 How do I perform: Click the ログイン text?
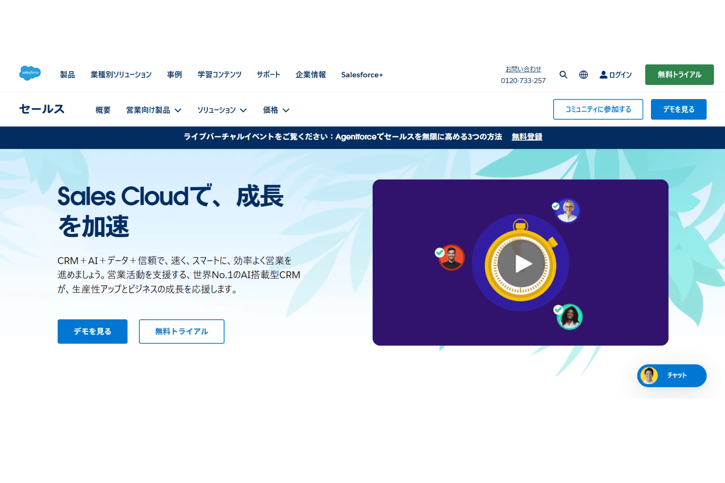(620, 75)
